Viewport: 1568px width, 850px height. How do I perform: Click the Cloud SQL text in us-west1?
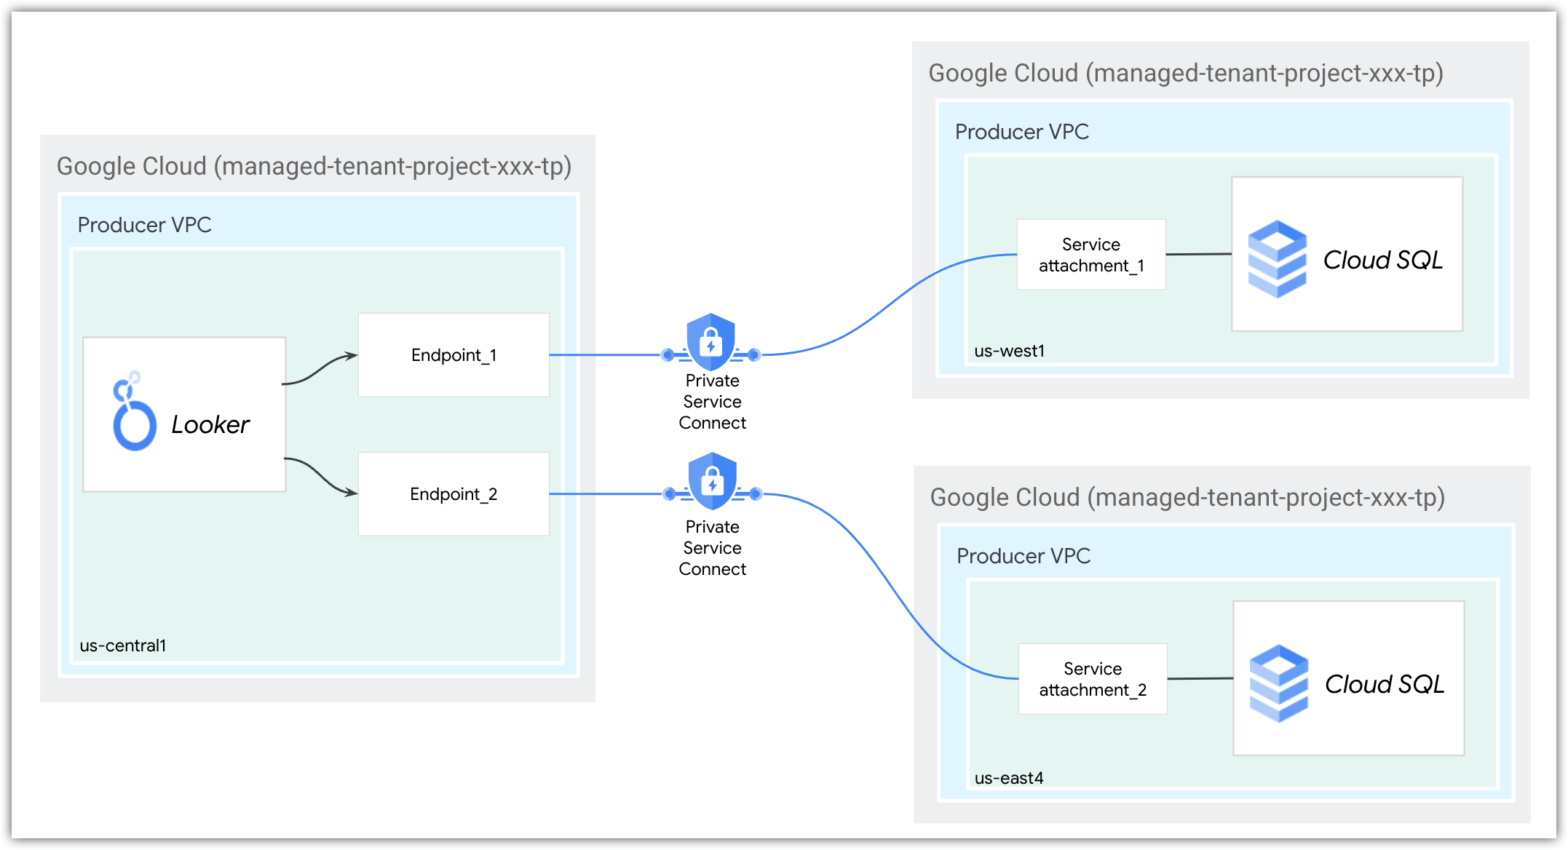pos(1382,260)
